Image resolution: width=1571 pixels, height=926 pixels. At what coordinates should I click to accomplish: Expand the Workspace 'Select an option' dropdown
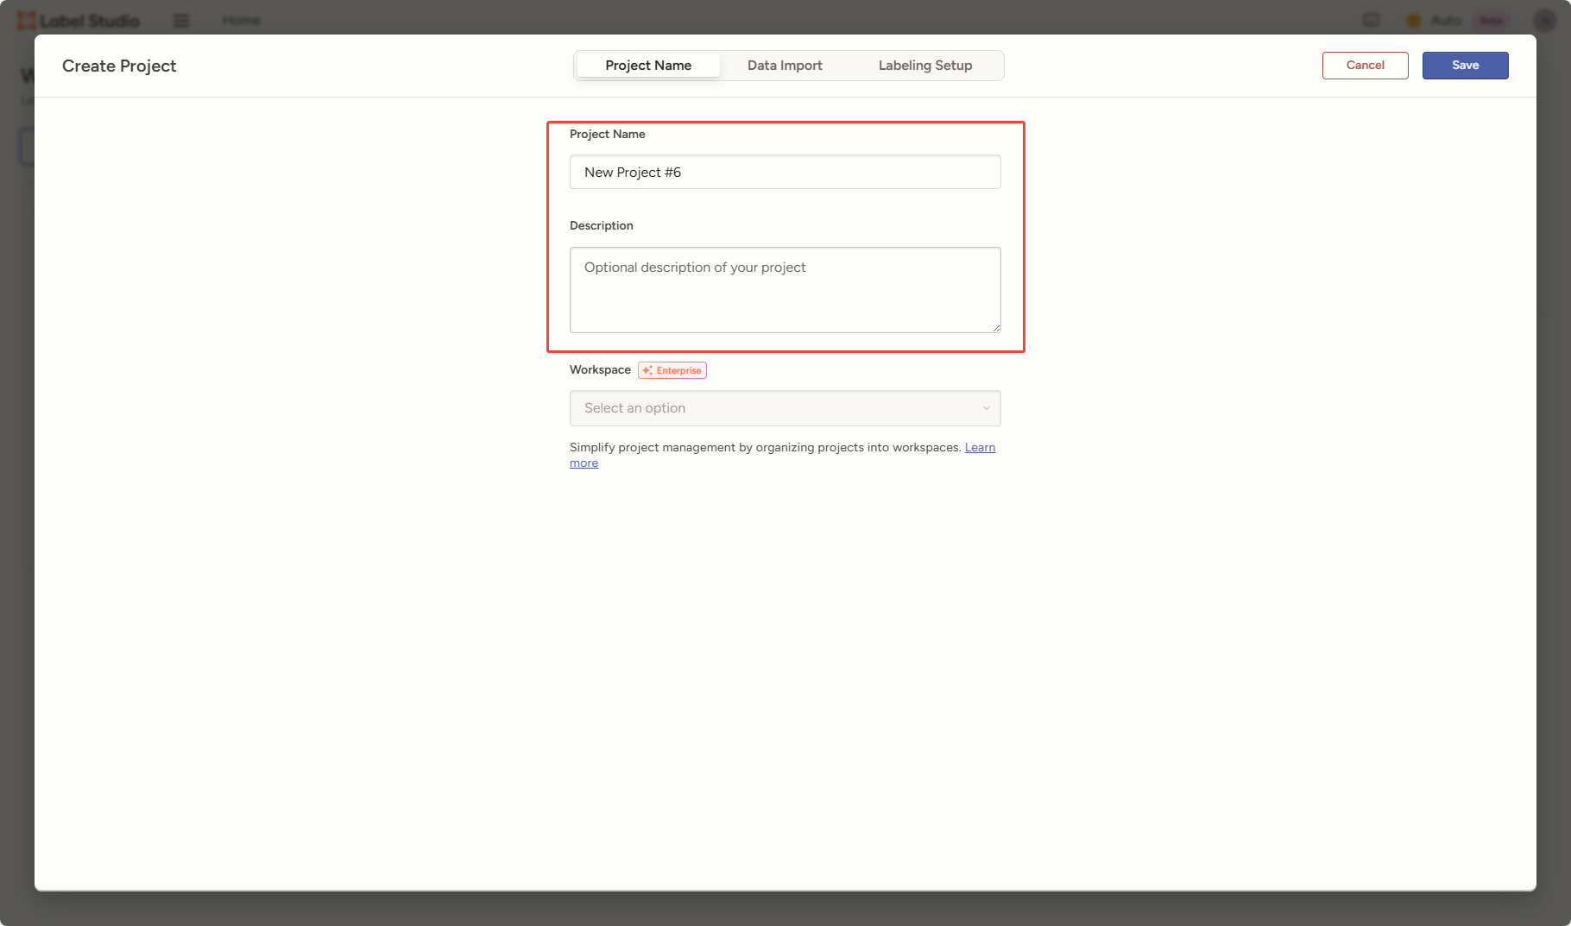click(785, 408)
